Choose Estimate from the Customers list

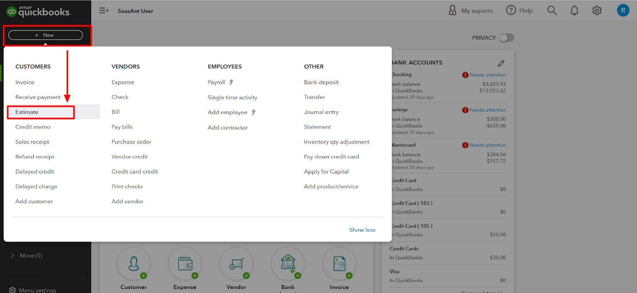coord(27,112)
